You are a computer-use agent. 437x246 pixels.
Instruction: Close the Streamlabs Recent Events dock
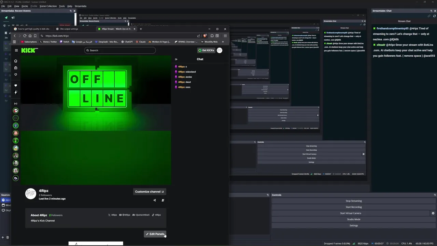(x=74, y=11)
